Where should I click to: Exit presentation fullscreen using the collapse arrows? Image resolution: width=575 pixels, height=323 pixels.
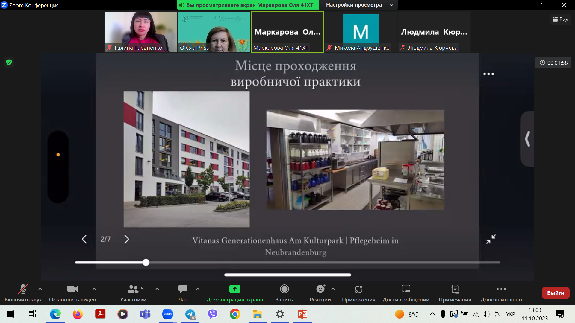tap(491, 239)
